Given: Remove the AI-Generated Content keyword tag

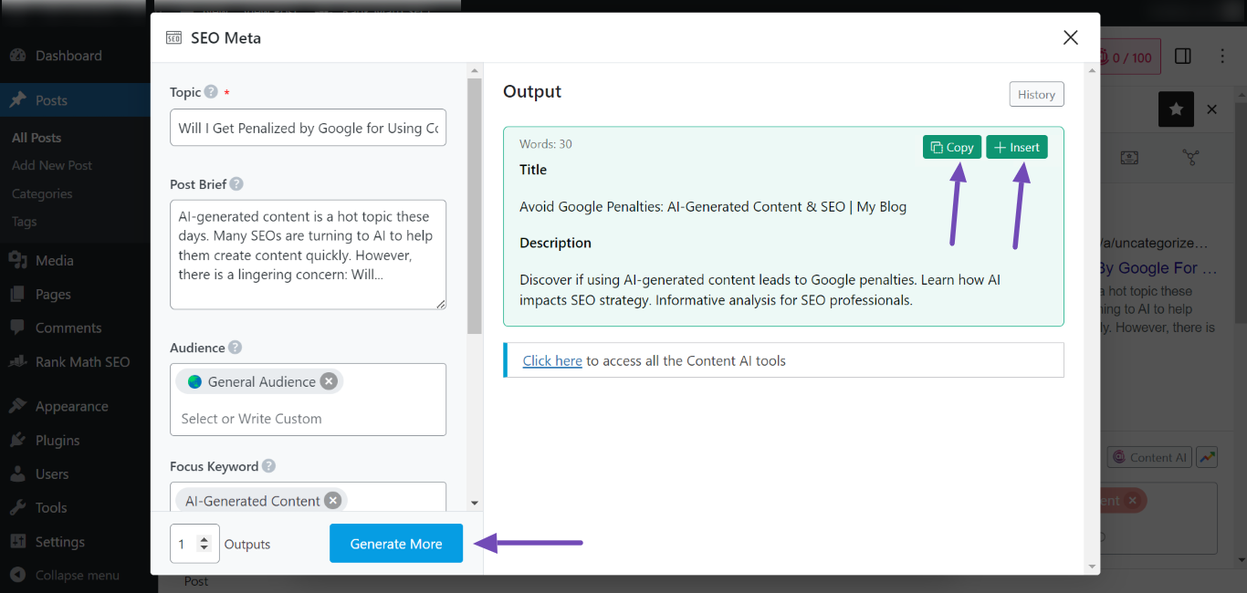Looking at the screenshot, I should click(333, 500).
